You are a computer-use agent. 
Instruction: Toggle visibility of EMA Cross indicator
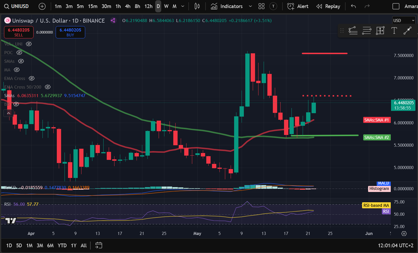[x=32, y=78]
